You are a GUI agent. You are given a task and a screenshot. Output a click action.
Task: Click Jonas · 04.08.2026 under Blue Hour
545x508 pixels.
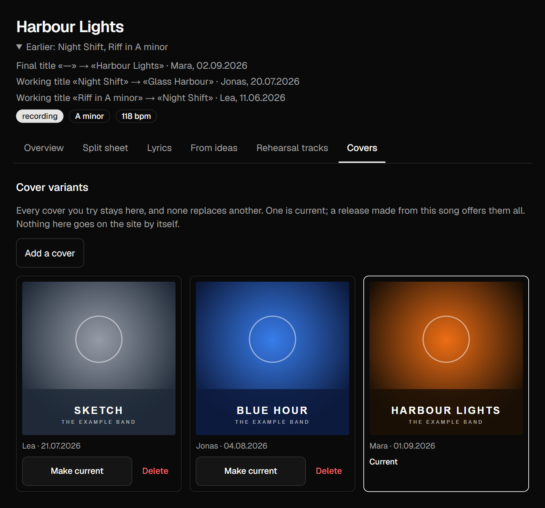tap(231, 446)
